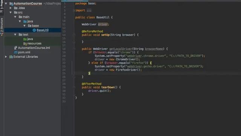The width and height of the screenshot is (241, 136).
Task: Open pom.xml file
Action: pyautogui.click(x=24, y=52)
